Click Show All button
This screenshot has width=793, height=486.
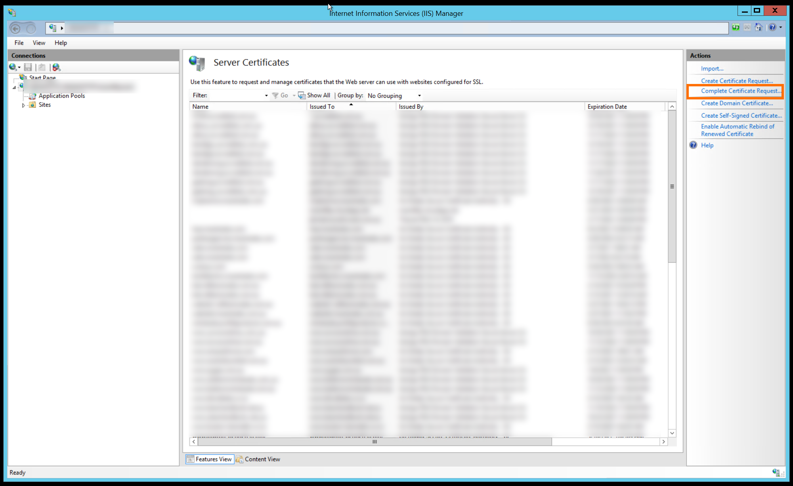[x=314, y=95]
